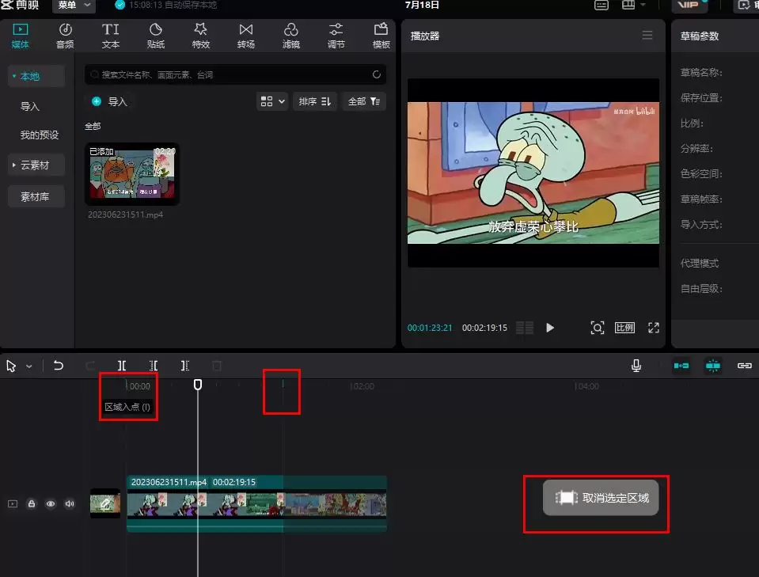Click the 导入 import button
The height and width of the screenshot is (577, 759).
coord(109,101)
